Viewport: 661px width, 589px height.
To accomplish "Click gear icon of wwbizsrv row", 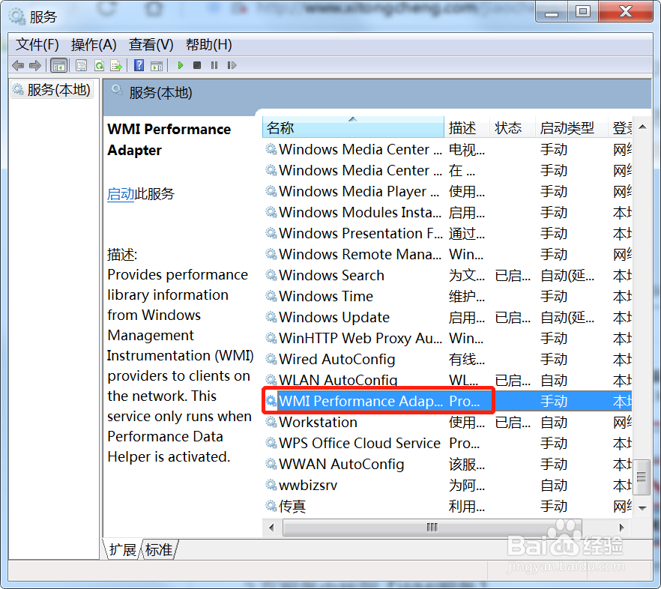I will pos(271,485).
